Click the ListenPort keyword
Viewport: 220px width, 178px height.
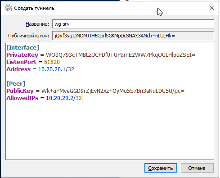tap(21, 62)
